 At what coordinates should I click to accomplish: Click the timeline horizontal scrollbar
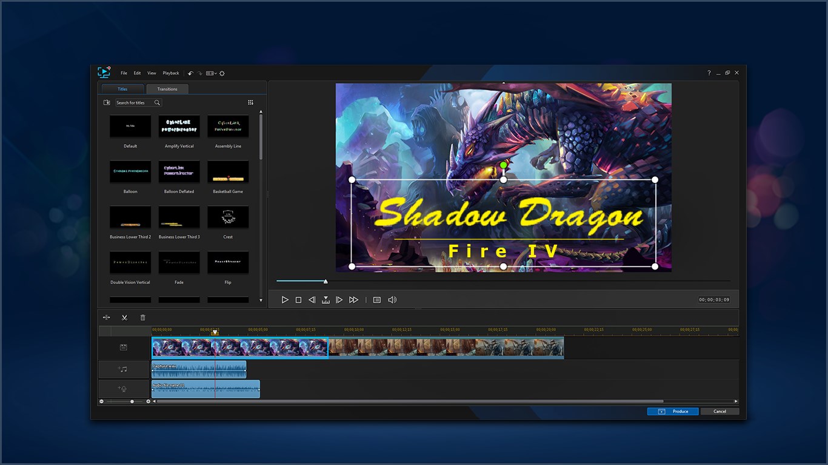[x=410, y=401]
